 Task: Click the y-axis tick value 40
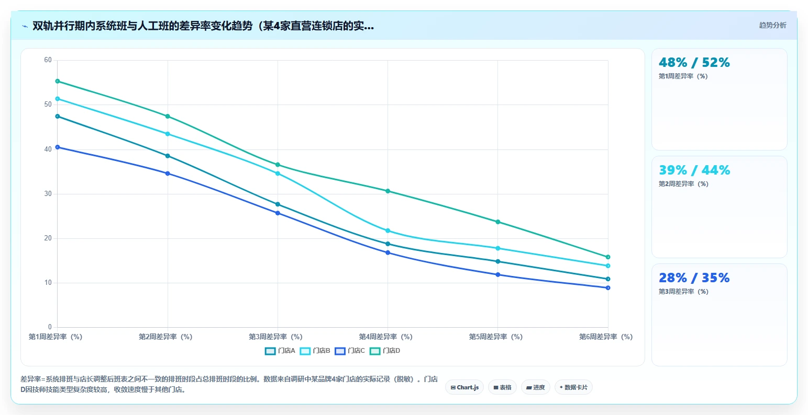click(x=48, y=149)
